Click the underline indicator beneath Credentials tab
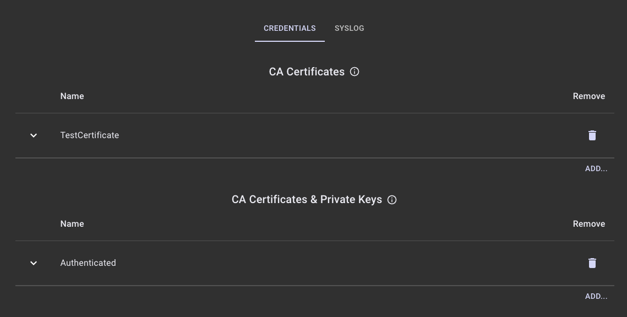 [x=290, y=41]
